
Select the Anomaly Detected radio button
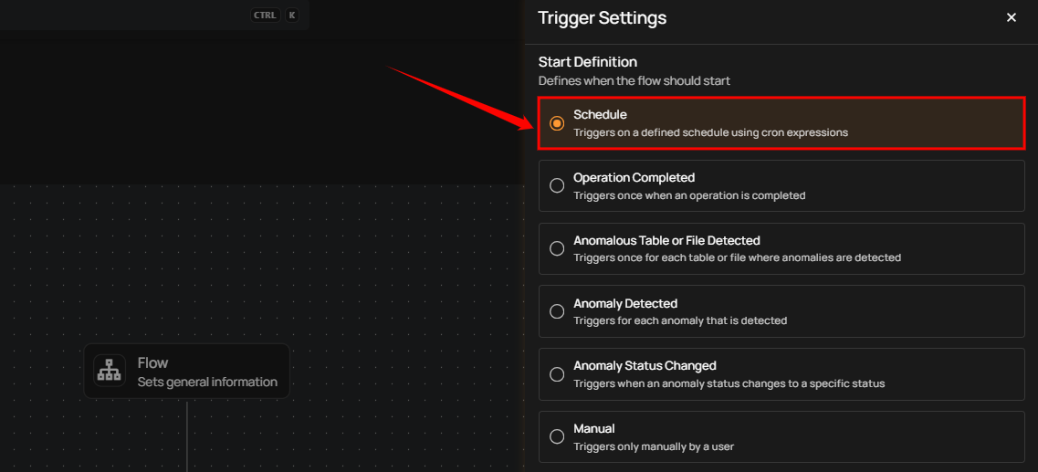557,311
